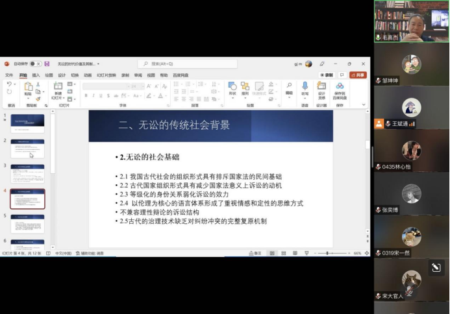Screen dimensions: 450x314
Task: Open the Undo history dropdown arrow
Action: tap(16, 85)
